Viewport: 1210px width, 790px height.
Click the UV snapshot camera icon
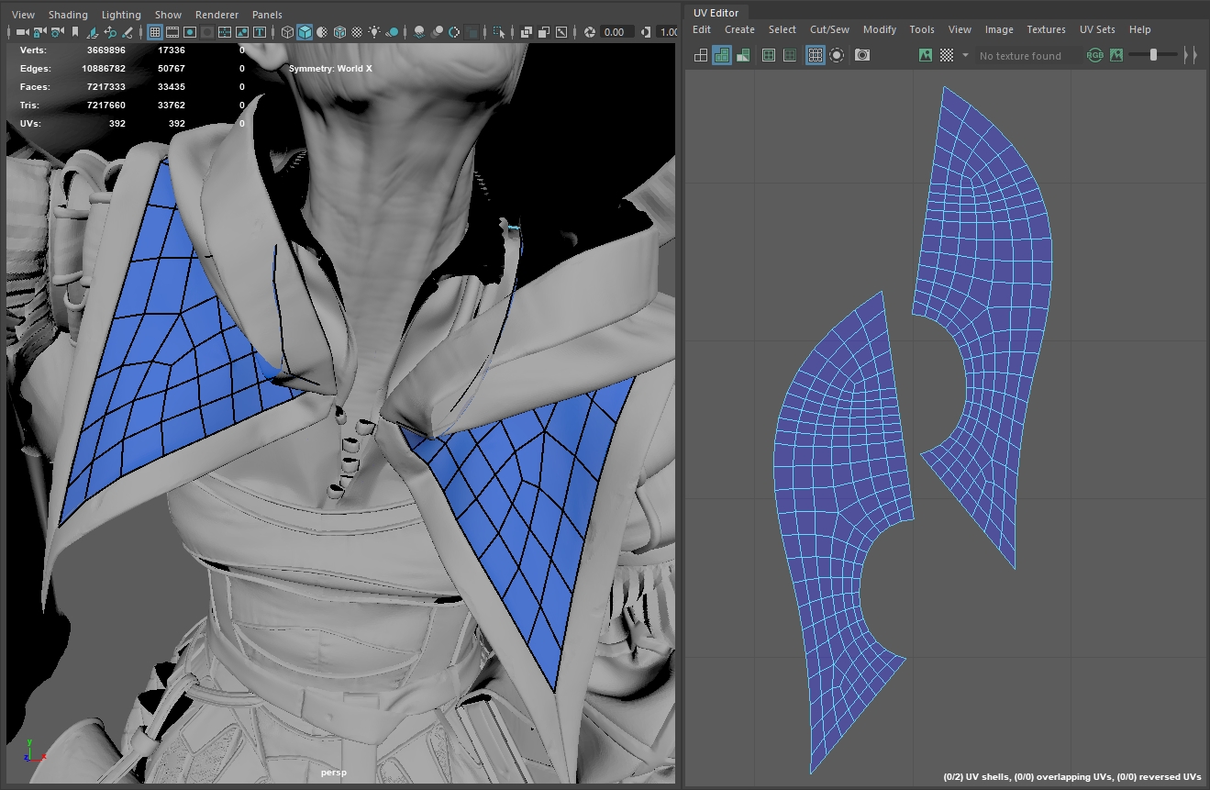point(862,55)
